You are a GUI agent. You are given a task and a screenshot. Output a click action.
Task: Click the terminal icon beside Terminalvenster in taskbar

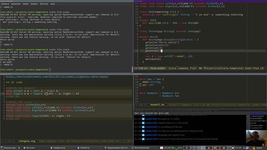point(133,148)
